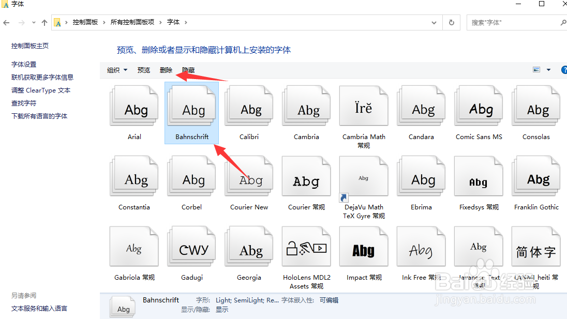This screenshot has height=319, width=567.
Task: Click the search magnifier icon
Action: (x=563, y=22)
